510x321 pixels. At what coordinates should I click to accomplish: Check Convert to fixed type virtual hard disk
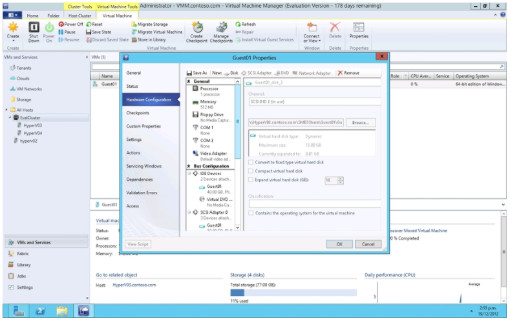coord(251,162)
